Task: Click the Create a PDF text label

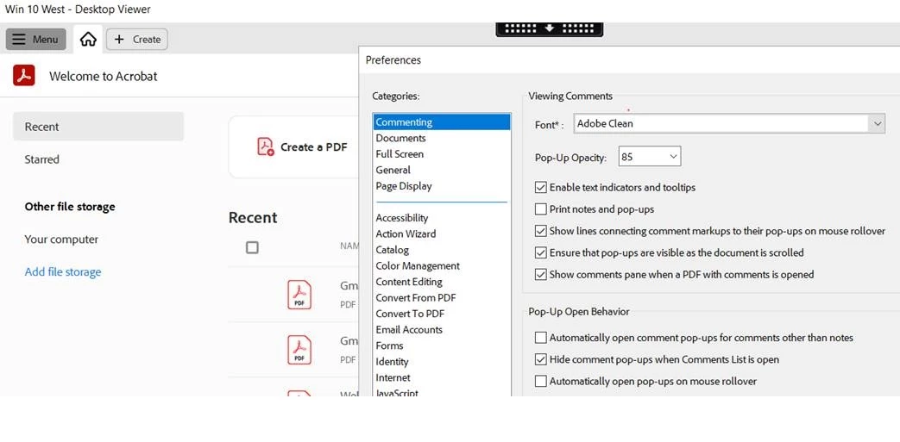Action: point(314,147)
